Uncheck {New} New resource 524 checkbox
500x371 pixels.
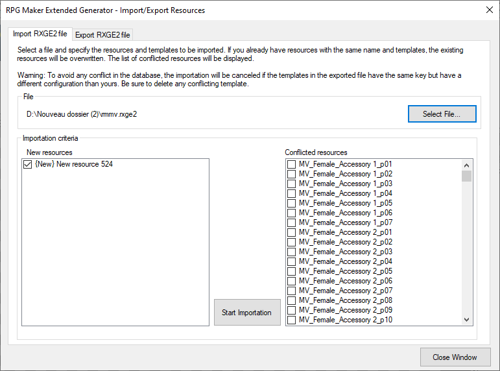28,164
